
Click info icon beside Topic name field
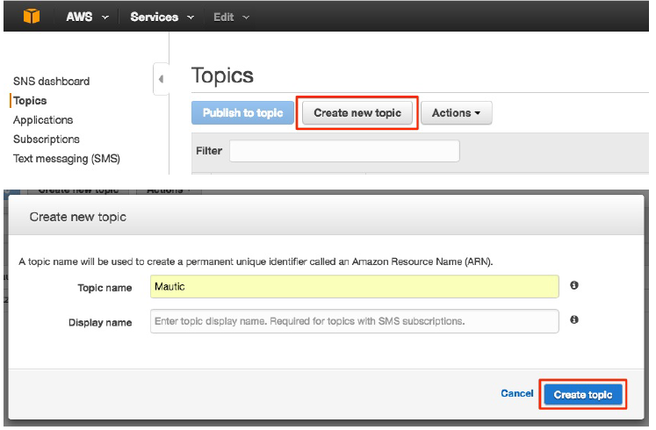574,285
